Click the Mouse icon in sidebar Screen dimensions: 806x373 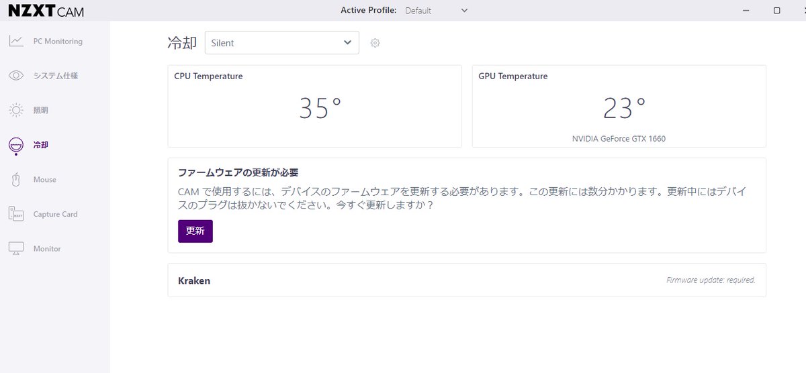click(x=16, y=179)
